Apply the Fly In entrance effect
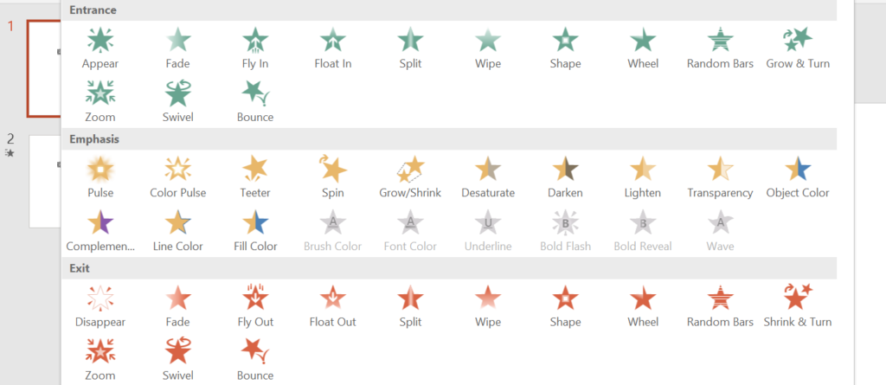The height and width of the screenshot is (385, 886). pos(255,48)
